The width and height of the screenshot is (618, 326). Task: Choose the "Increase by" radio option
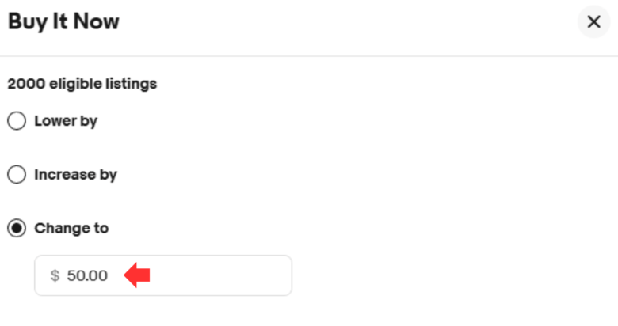click(x=16, y=175)
